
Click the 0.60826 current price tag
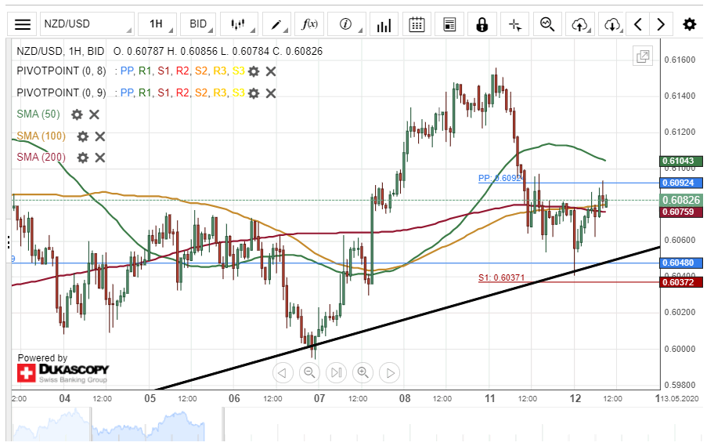point(681,200)
